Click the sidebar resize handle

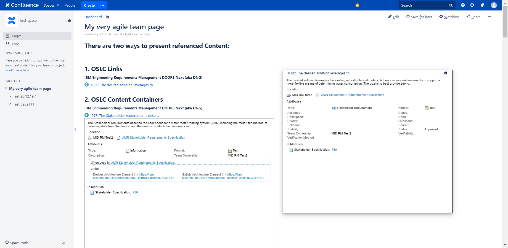coord(75,129)
